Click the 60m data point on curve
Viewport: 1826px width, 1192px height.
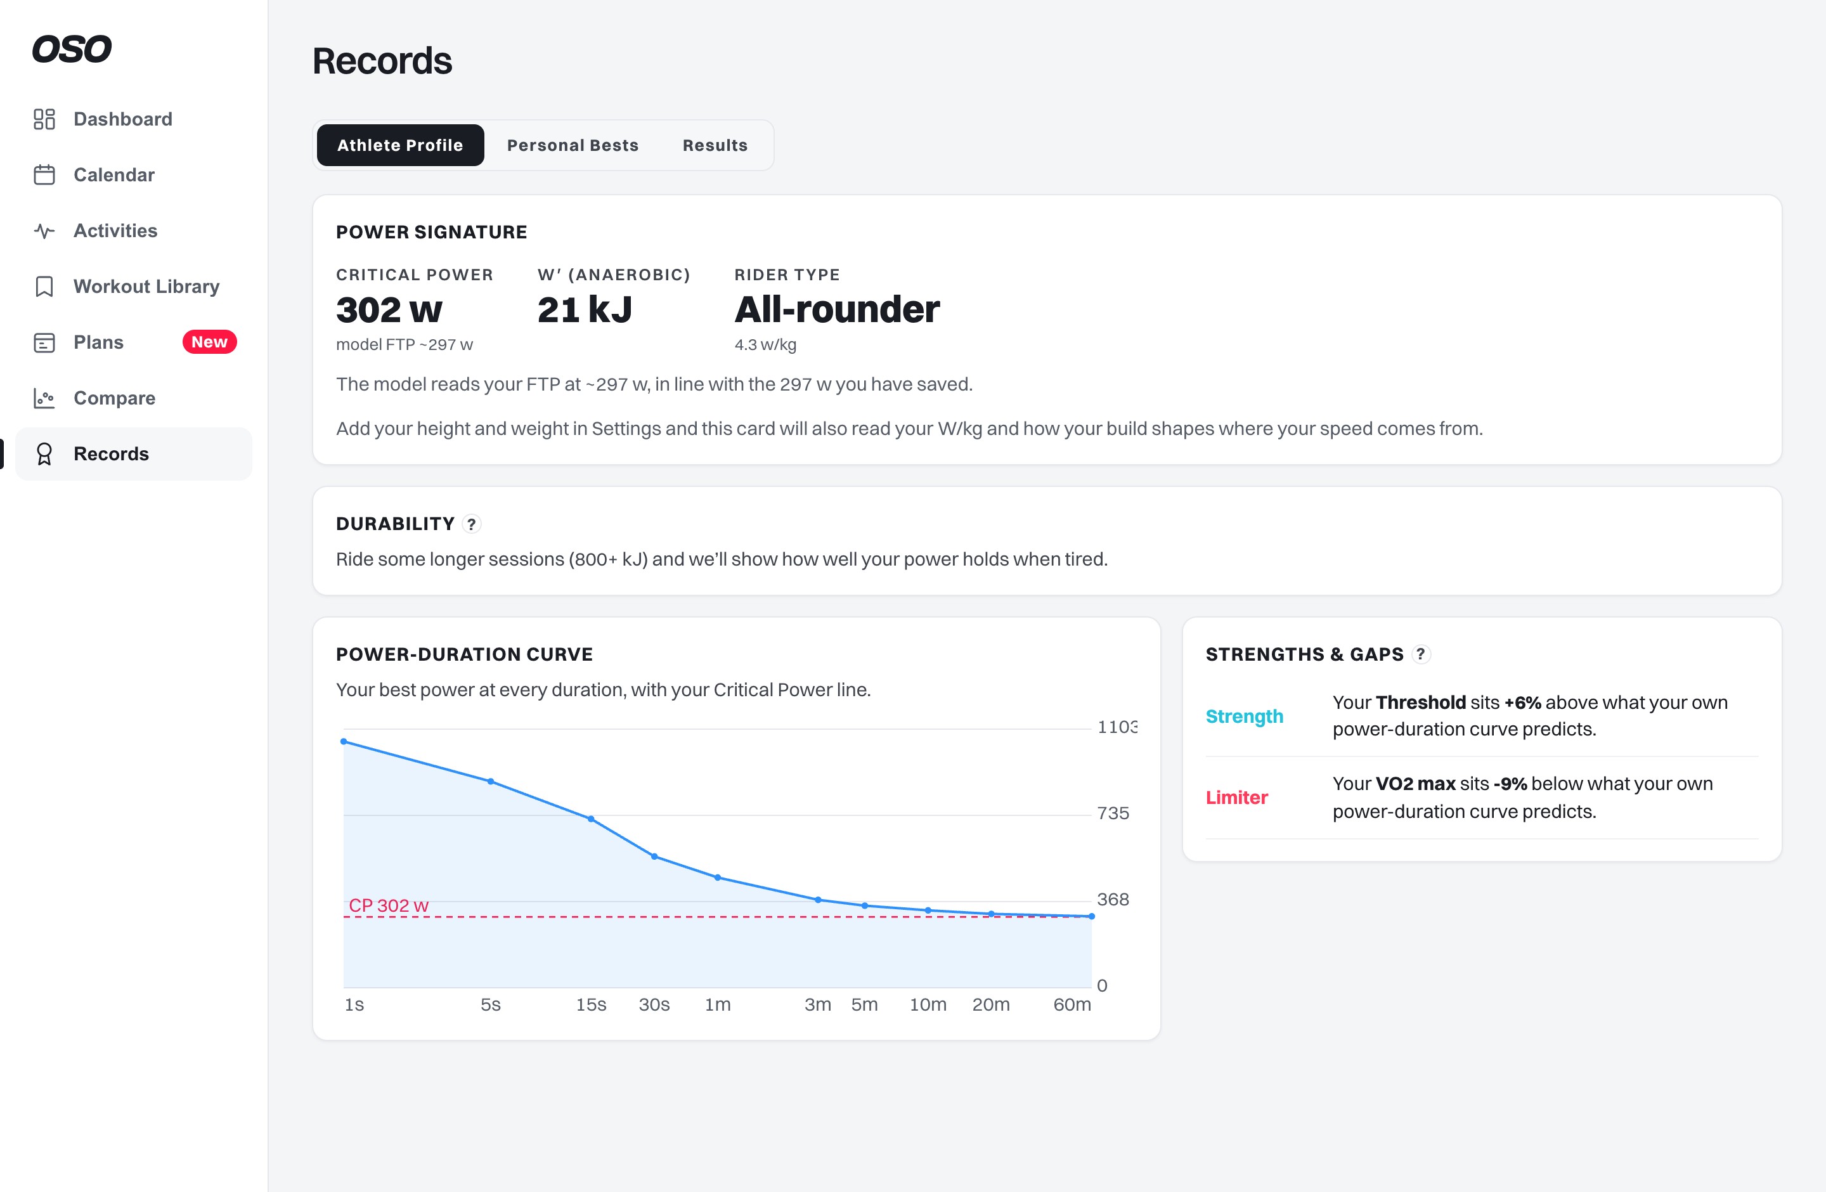[1092, 917]
